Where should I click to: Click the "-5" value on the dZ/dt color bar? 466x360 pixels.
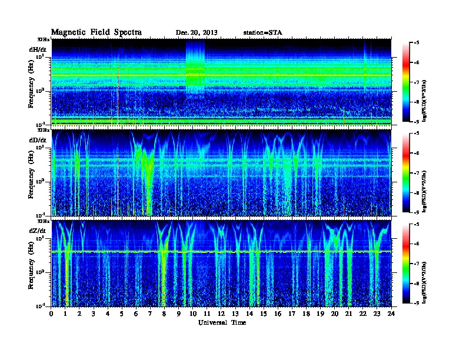[416, 224]
